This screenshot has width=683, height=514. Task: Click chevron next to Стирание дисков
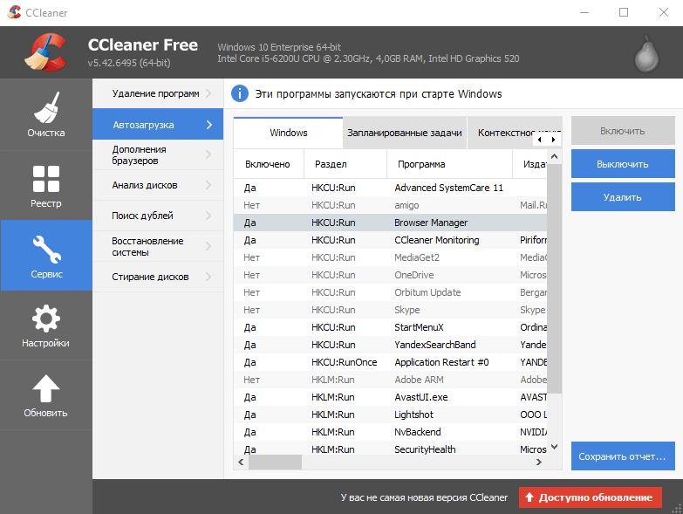(x=208, y=277)
